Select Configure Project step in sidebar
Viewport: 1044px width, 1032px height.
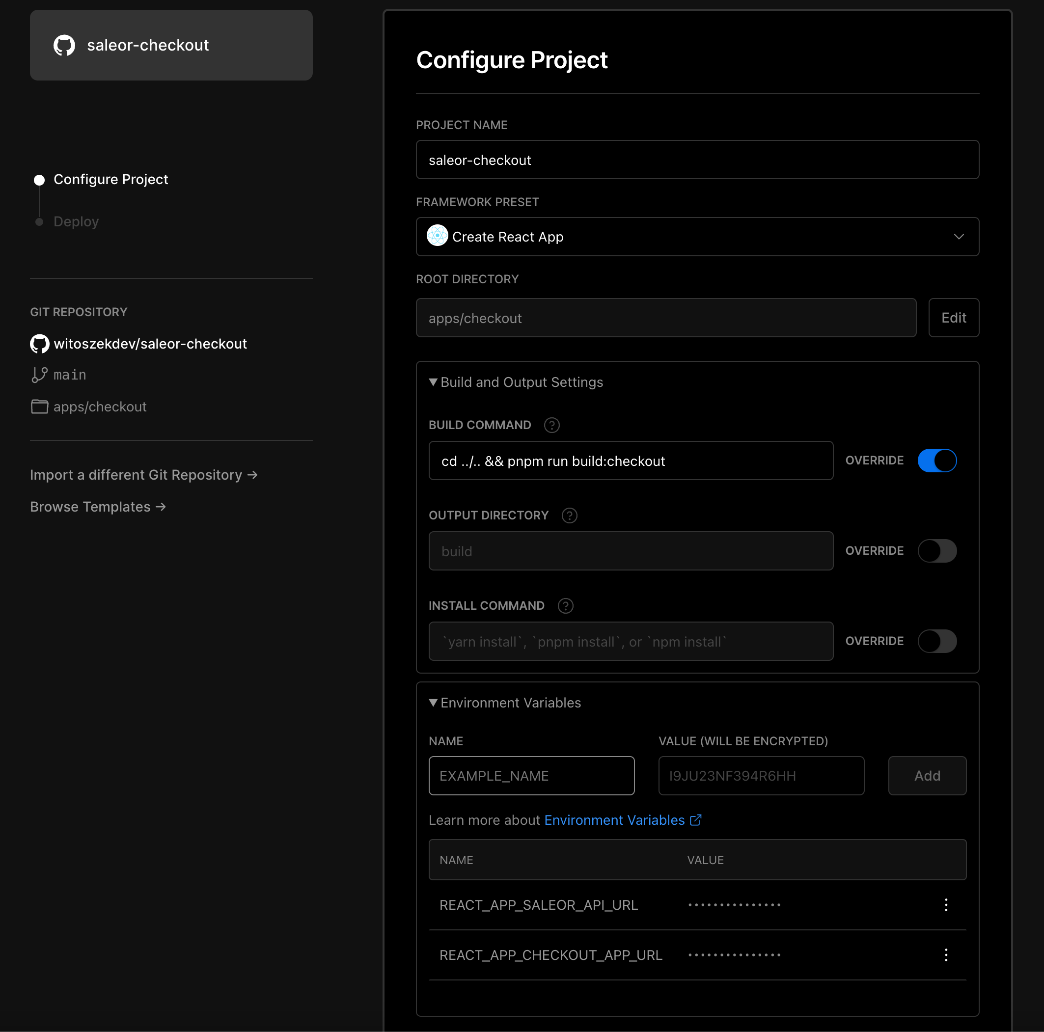click(110, 179)
